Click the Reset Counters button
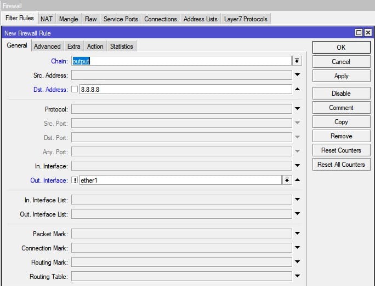The height and width of the screenshot is (286, 375). pos(341,150)
